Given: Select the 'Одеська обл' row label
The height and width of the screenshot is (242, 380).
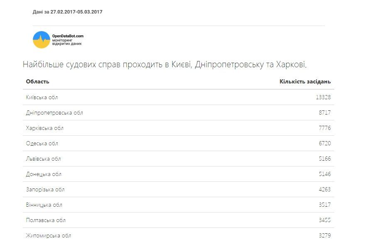Looking at the screenshot, I should coord(42,144).
